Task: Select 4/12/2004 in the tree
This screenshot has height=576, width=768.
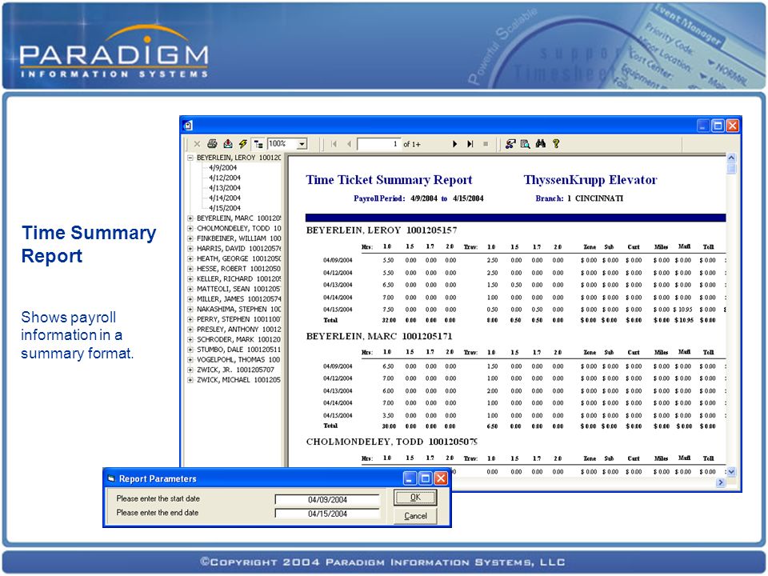Action: pyautogui.click(x=225, y=178)
